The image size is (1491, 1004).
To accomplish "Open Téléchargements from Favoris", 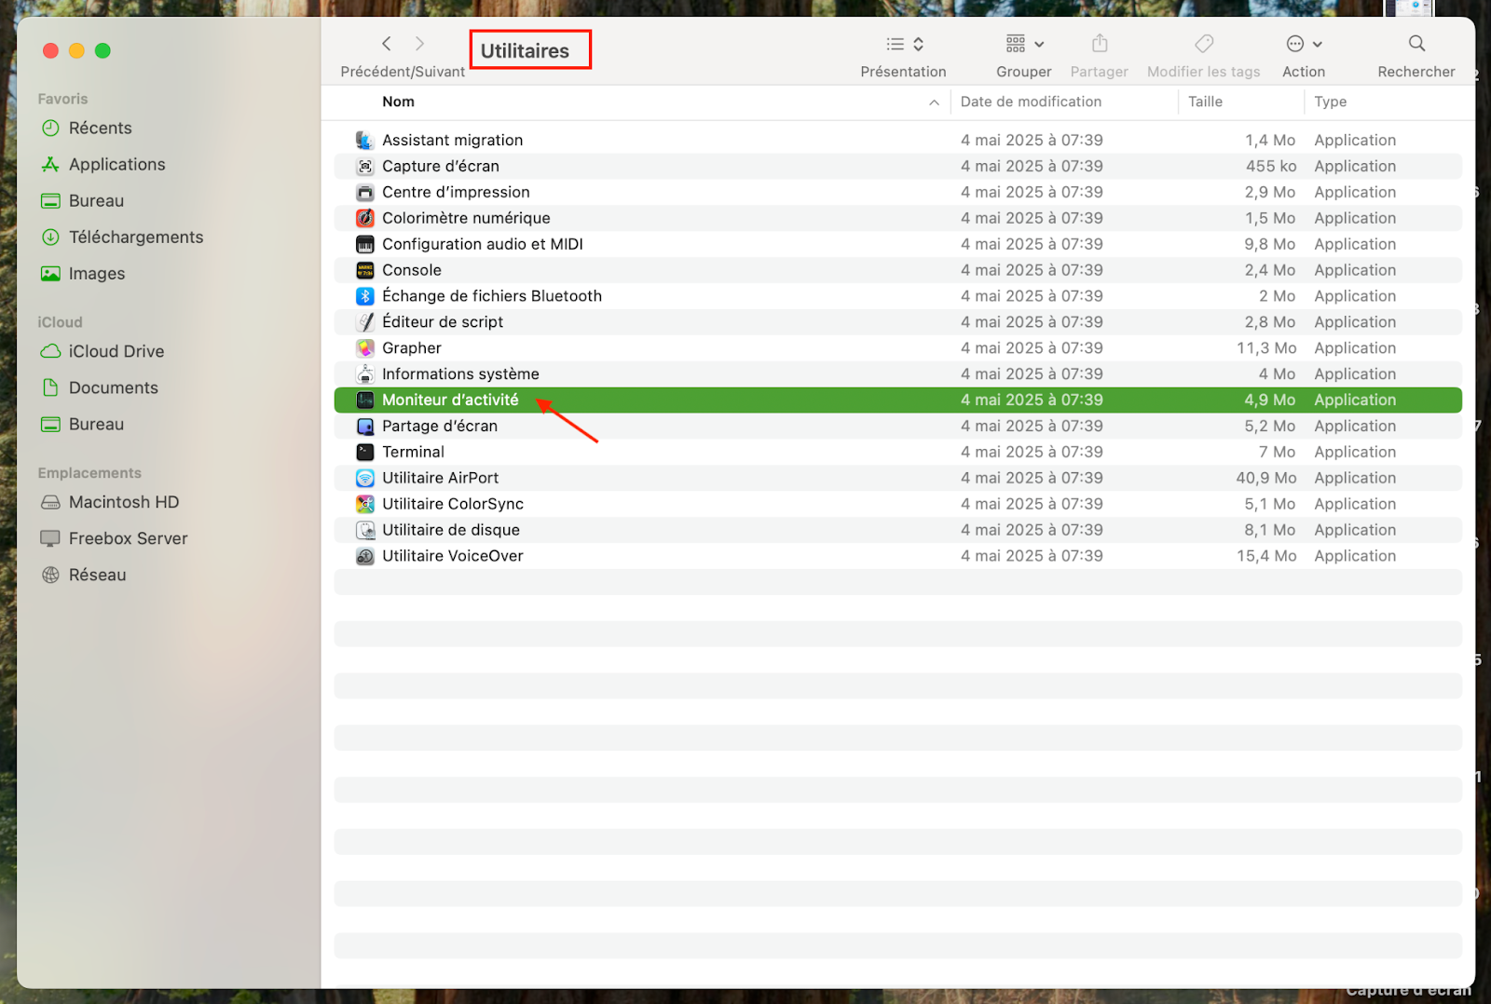I will click(x=136, y=237).
